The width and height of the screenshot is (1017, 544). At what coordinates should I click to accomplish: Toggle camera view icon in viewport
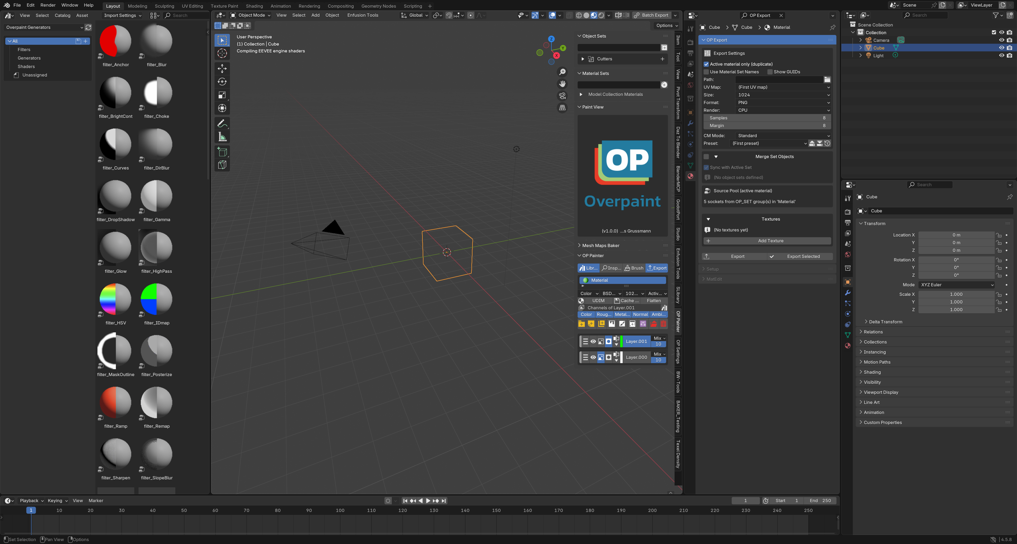tap(562, 96)
